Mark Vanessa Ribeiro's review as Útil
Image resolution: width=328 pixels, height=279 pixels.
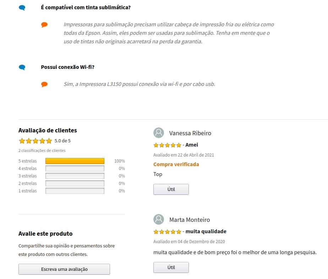pos(171,189)
